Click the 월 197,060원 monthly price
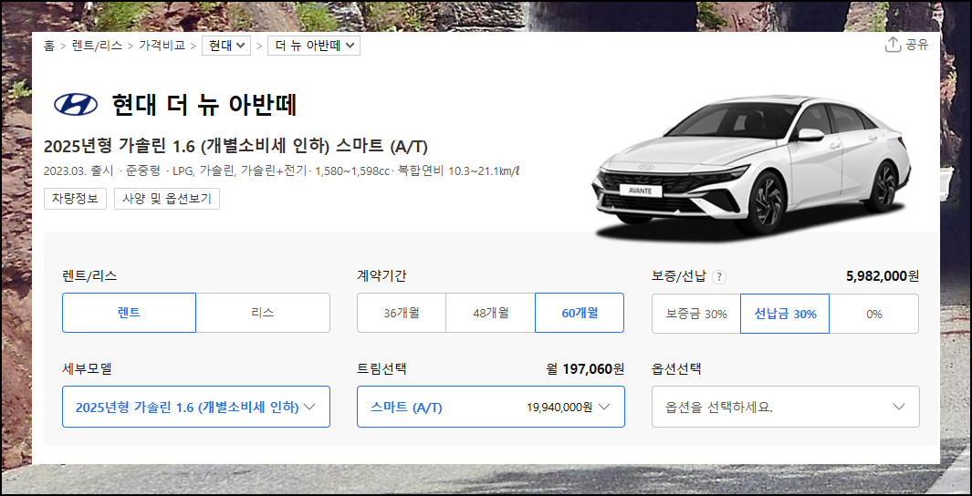 pos(584,369)
